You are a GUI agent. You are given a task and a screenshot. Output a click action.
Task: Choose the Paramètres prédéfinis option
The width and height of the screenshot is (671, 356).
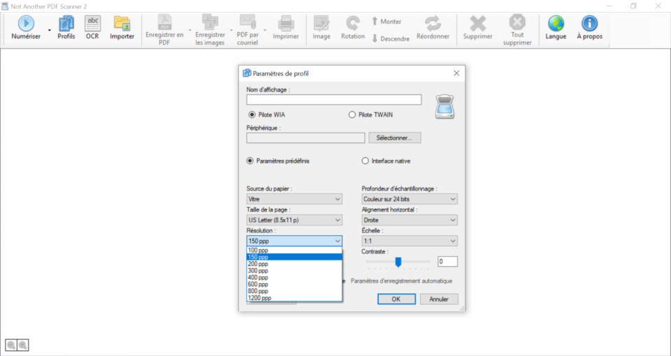point(250,161)
